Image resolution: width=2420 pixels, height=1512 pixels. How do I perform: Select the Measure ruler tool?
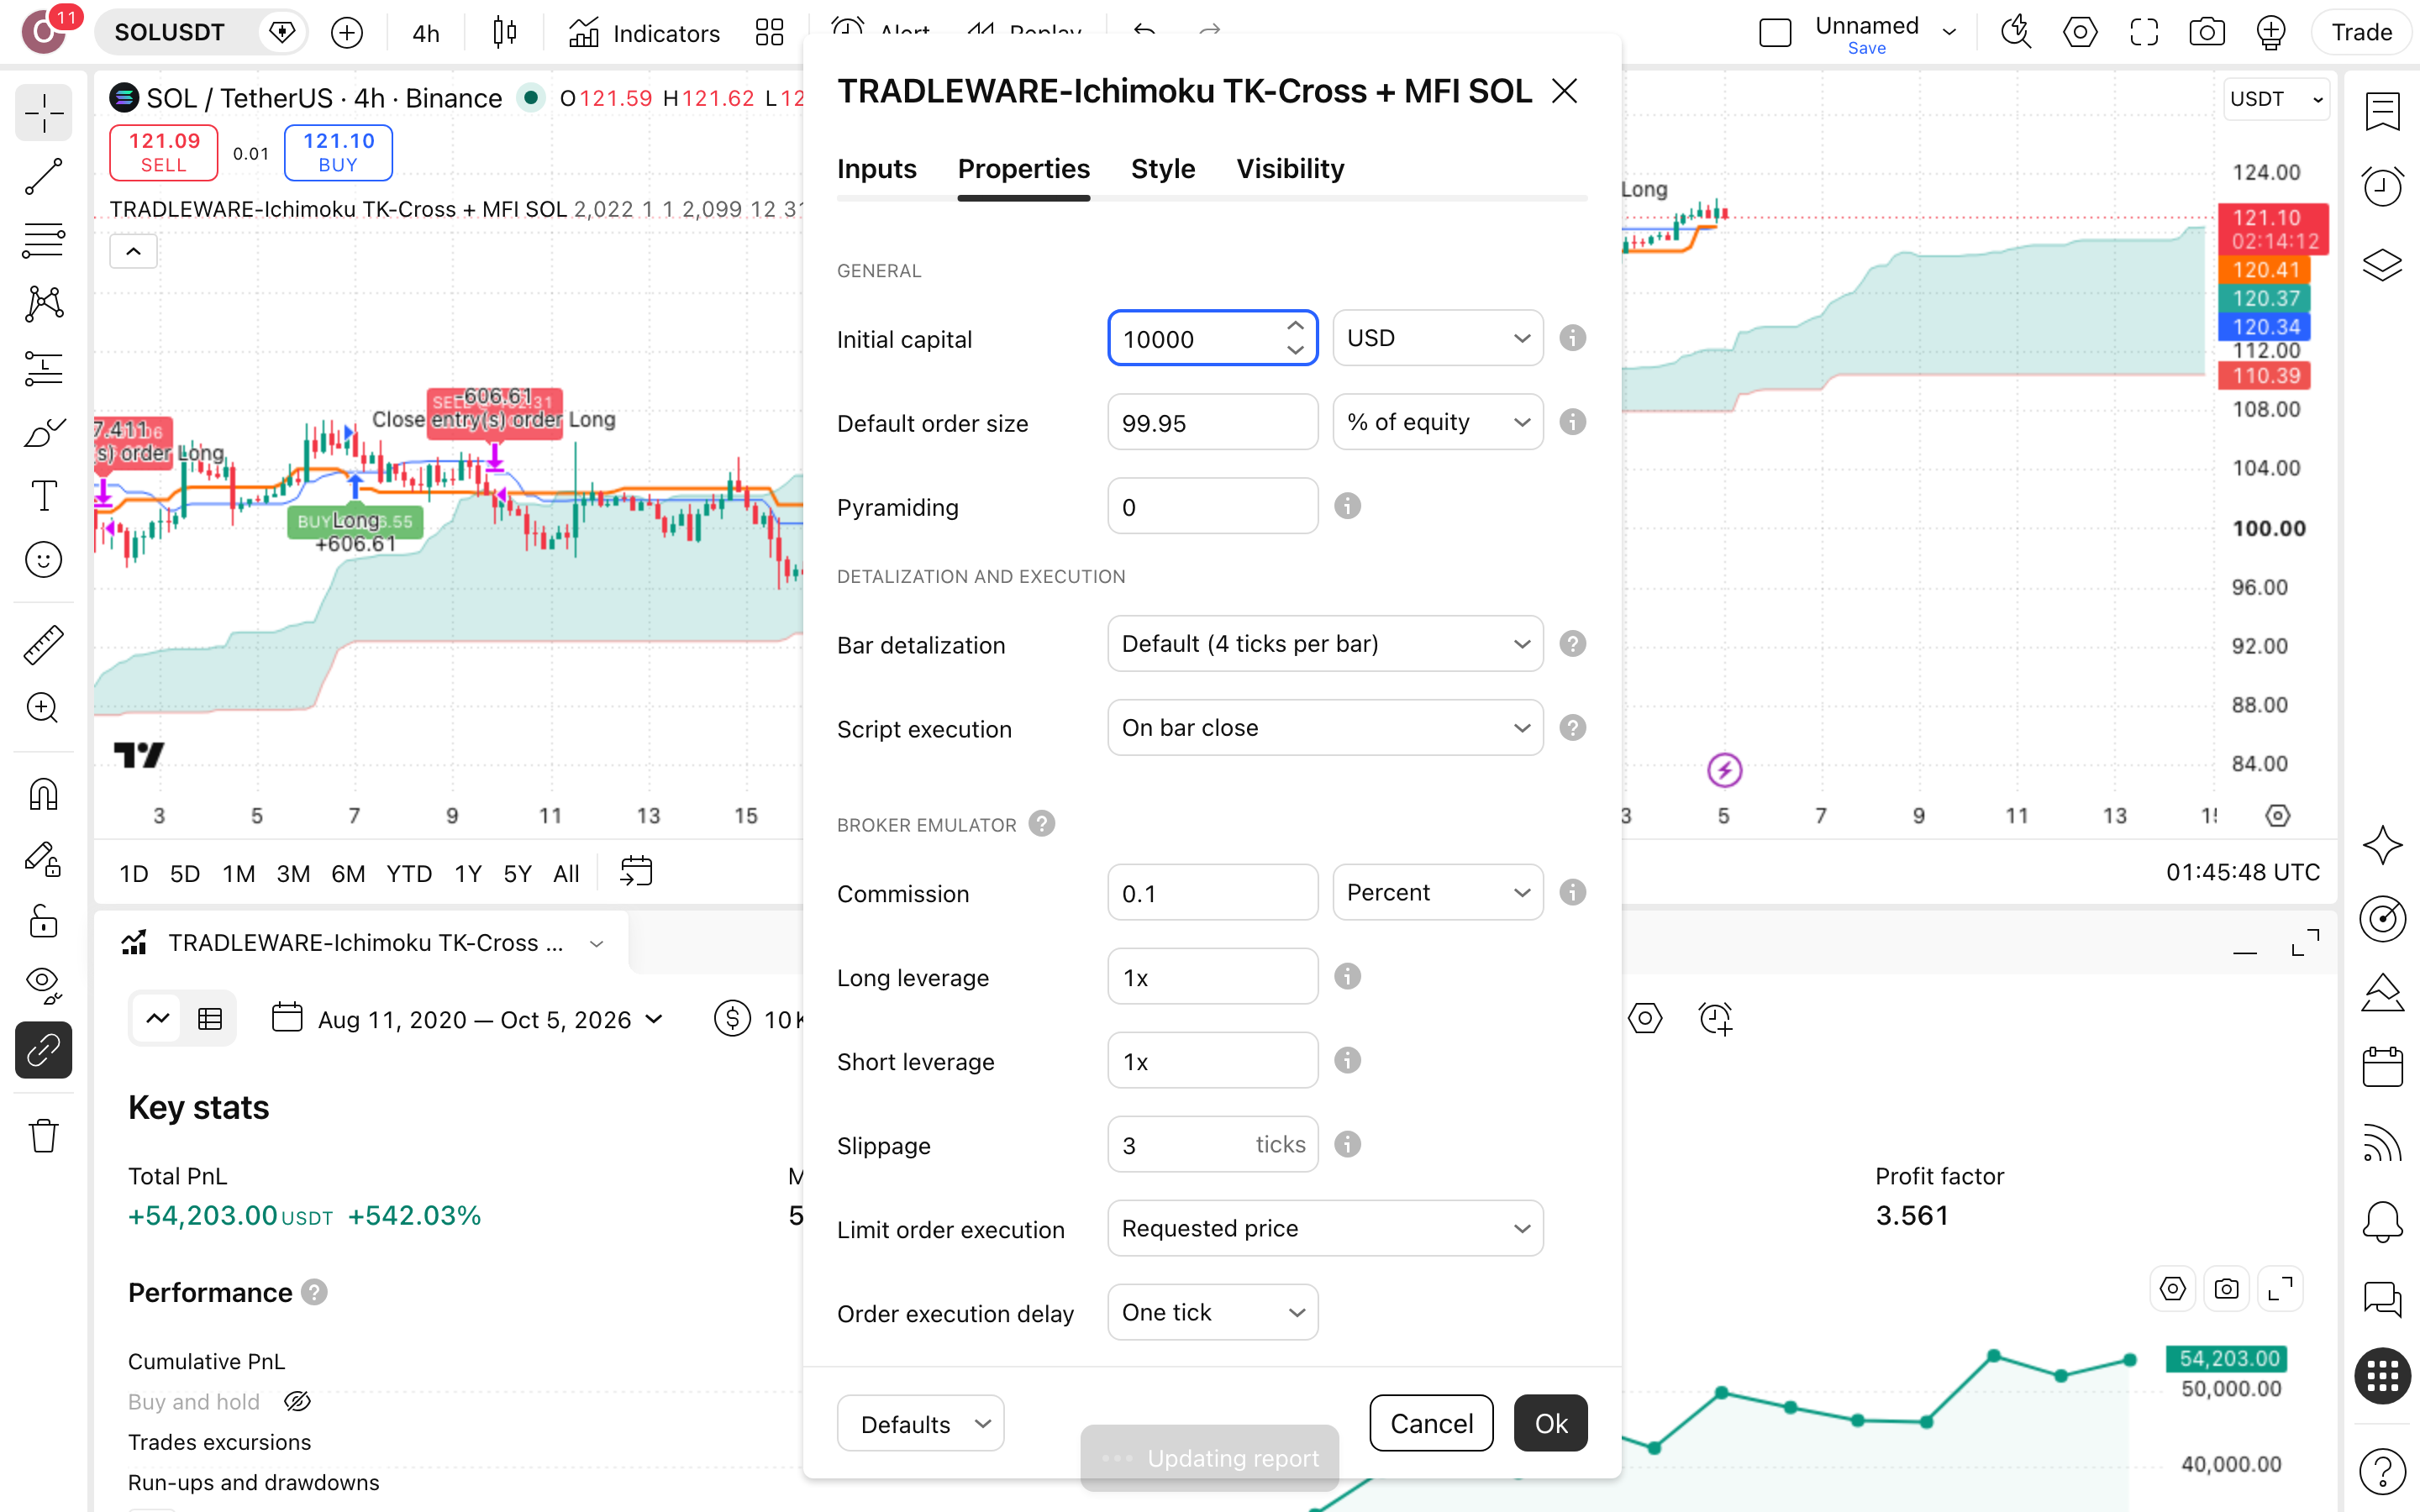click(x=43, y=644)
